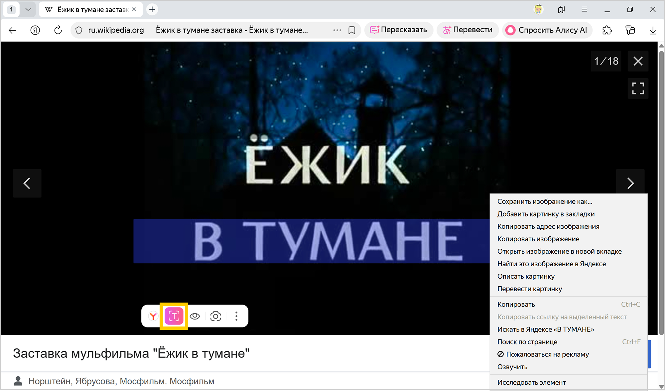The height and width of the screenshot is (391, 665).
Task: Go to next image with right arrow
Action: 630,183
